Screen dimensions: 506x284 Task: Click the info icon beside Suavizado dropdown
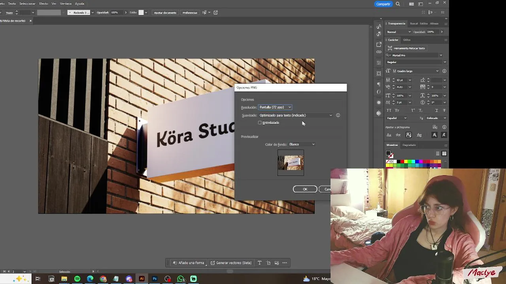click(x=338, y=115)
